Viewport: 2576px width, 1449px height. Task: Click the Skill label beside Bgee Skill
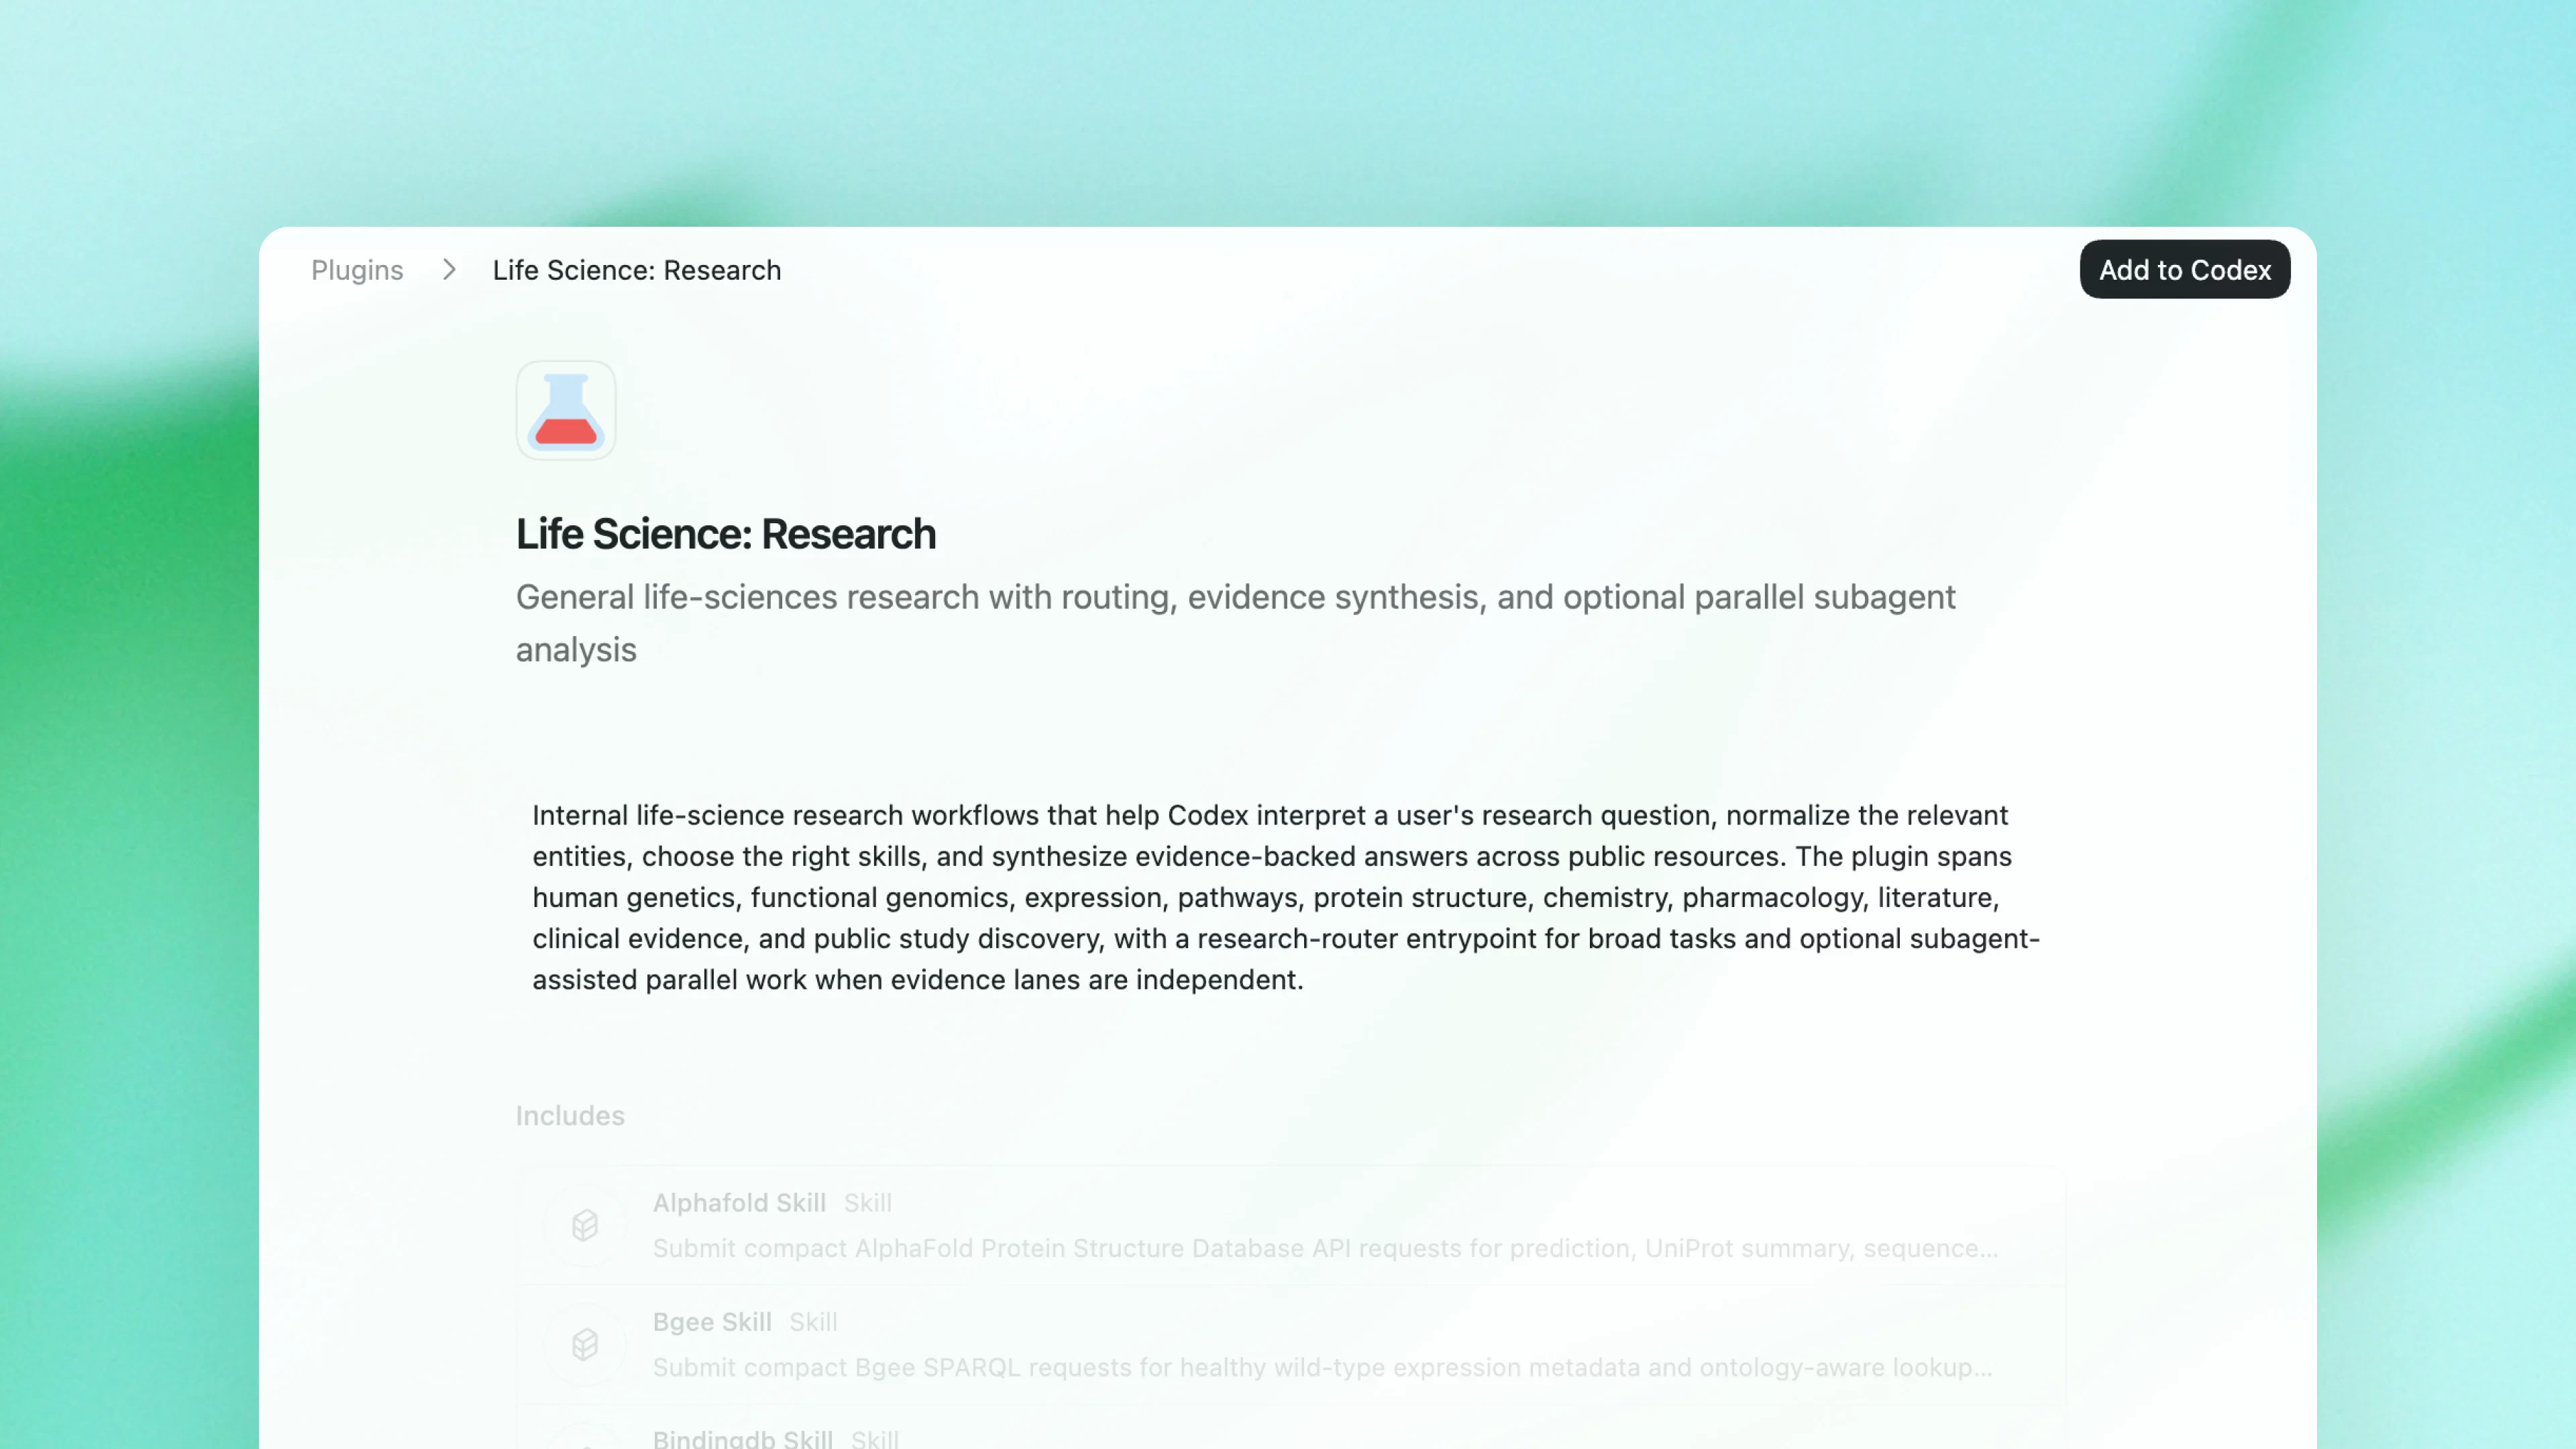pyautogui.click(x=812, y=1321)
